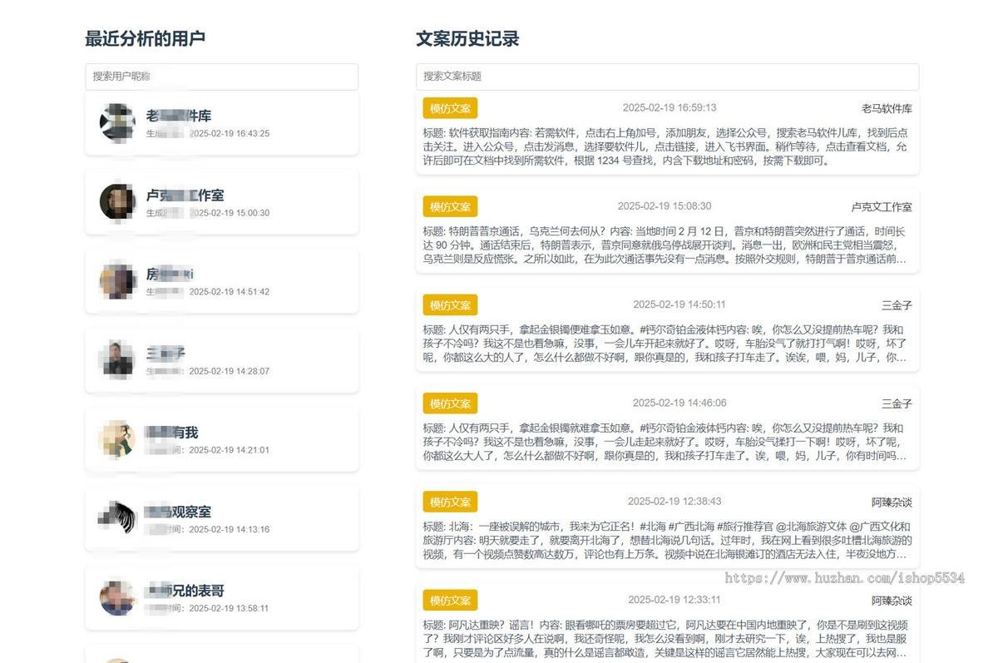Screen dimensions: 998x663
Task: Select user name ending in 件库
Action: click(x=179, y=116)
